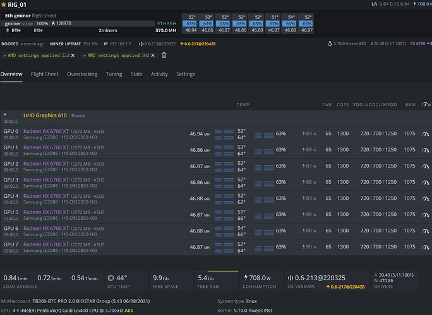Click the GPU 1 hashrate 46.86 MH
The image size is (432, 315).
[x=200, y=150]
